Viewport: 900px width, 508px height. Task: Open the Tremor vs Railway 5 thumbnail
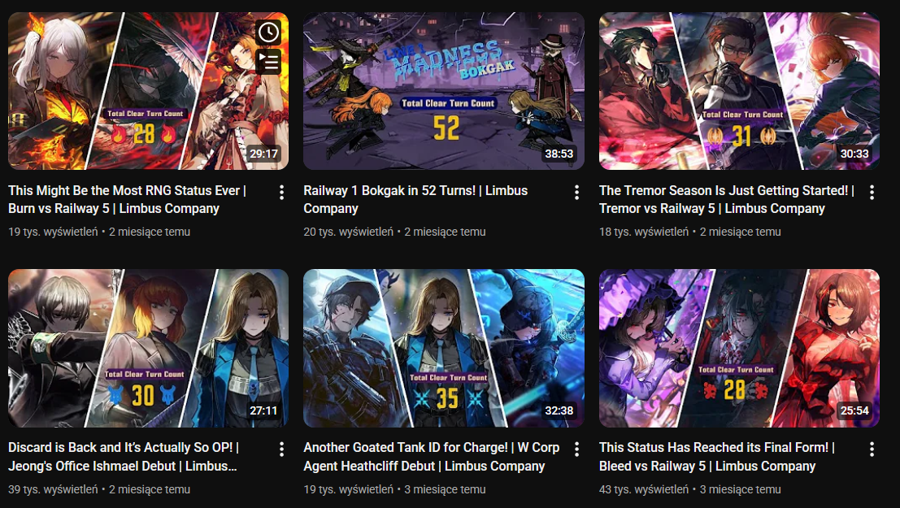click(739, 91)
